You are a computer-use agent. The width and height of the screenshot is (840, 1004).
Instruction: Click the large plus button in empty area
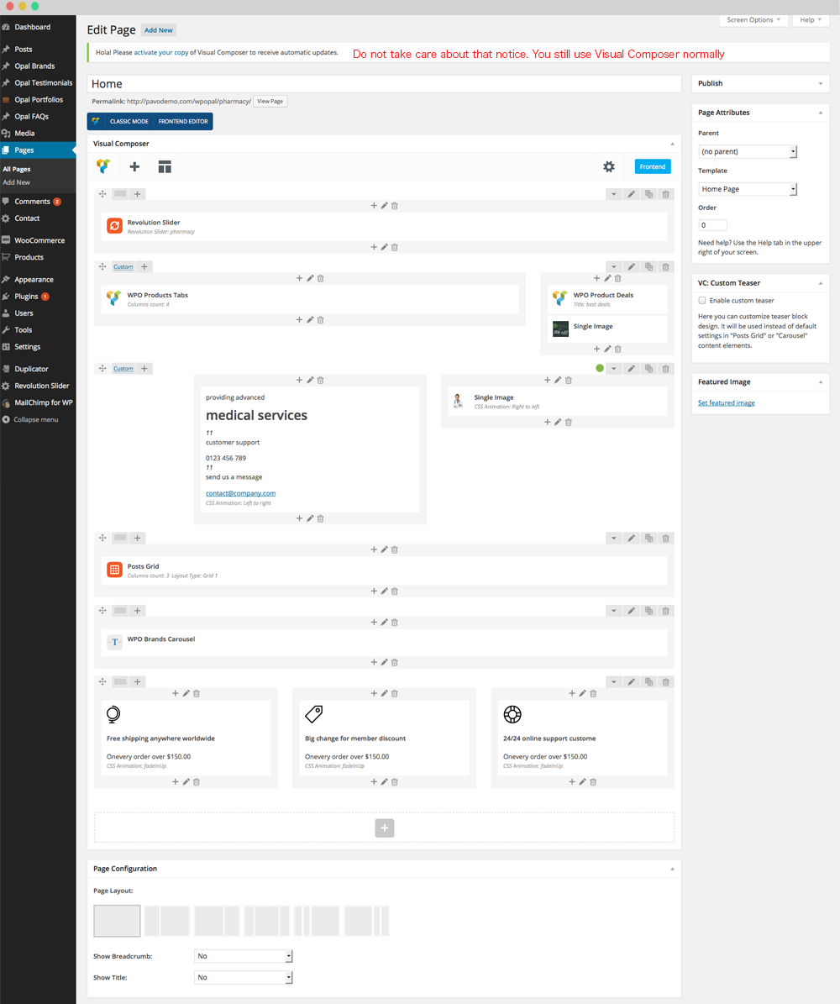(384, 828)
